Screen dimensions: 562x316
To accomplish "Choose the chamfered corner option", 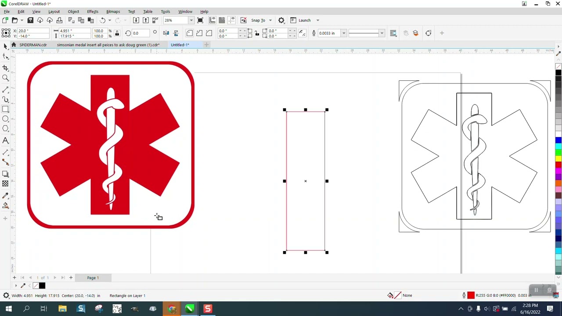I will (209, 33).
